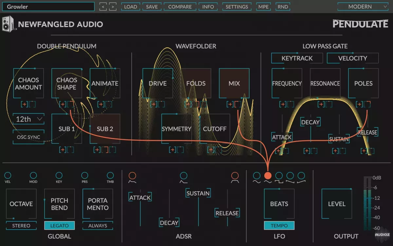Select the sine wave LFO shape
Screen dimensions: 393x246
point(257,176)
